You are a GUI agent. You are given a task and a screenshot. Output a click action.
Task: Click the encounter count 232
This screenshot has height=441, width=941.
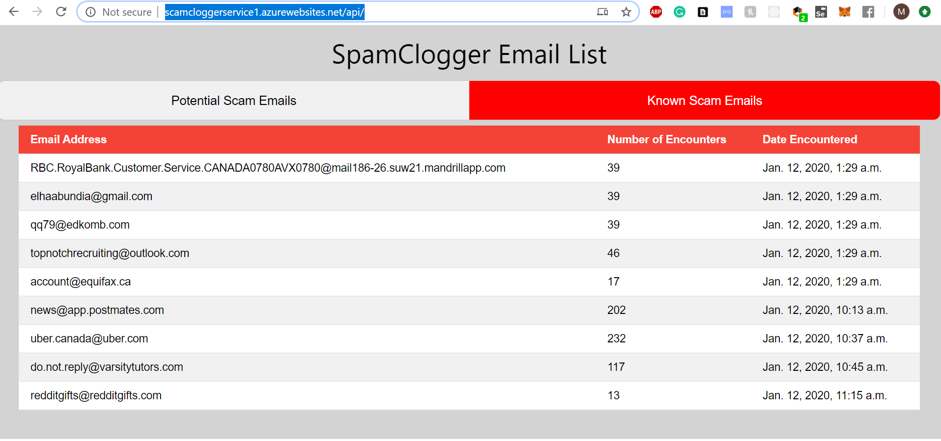point(617,338)
